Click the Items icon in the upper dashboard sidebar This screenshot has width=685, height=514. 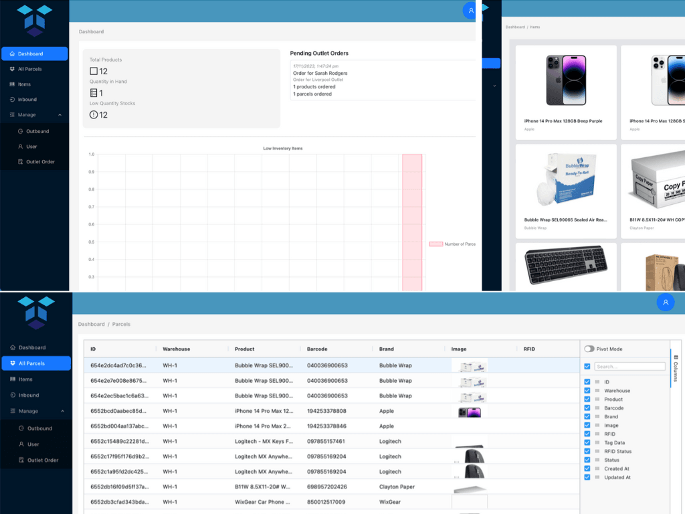(x=13, y=84)
